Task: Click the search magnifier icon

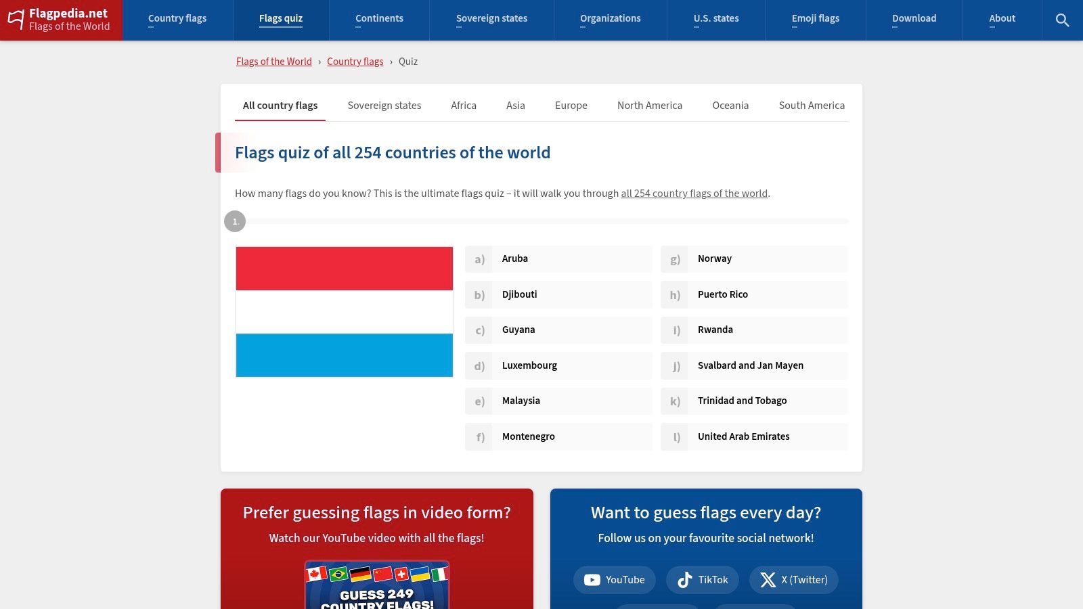Action: coord(1062,20)
